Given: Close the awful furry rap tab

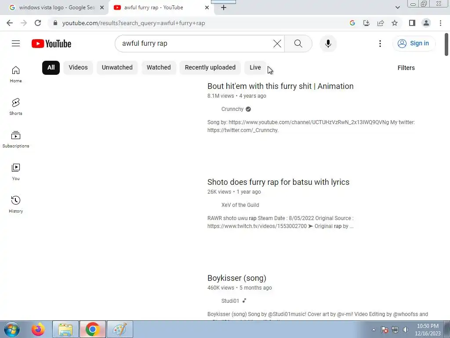Looking at the screenshot, I should [x=207, y=7].
